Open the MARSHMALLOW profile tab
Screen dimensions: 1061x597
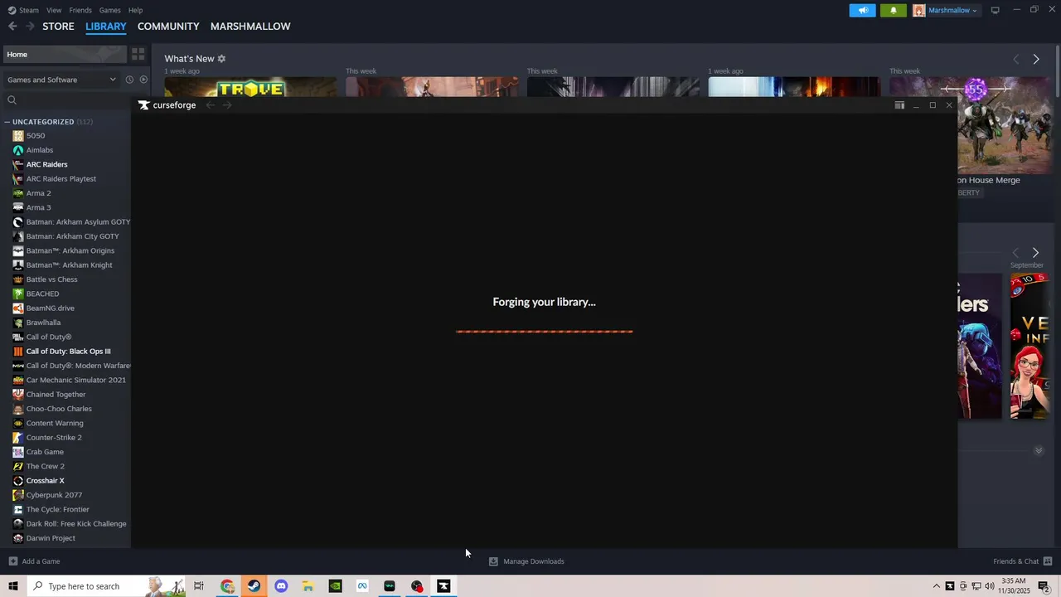click(250, 27)
